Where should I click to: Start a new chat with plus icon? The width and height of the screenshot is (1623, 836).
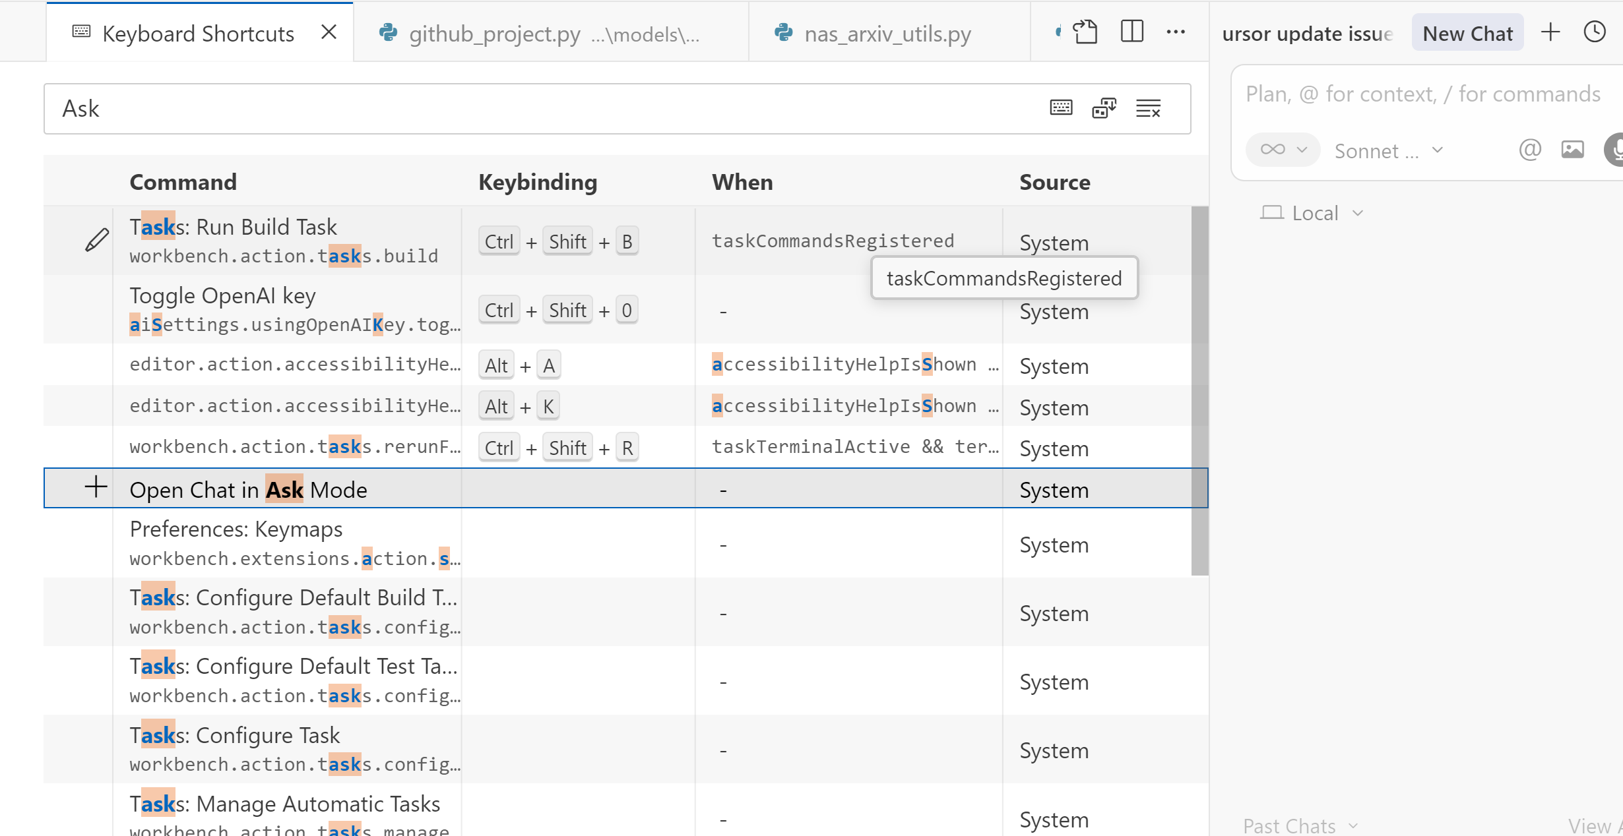tap(1550, 32)
